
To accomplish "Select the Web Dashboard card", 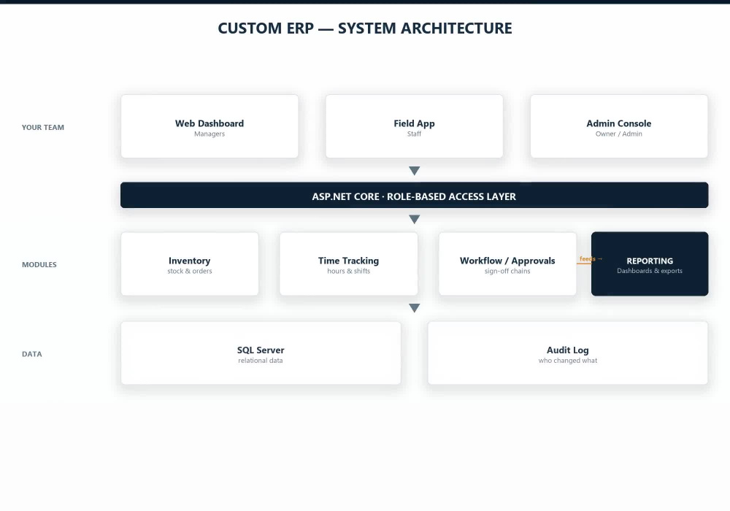I will pos(210,126).
